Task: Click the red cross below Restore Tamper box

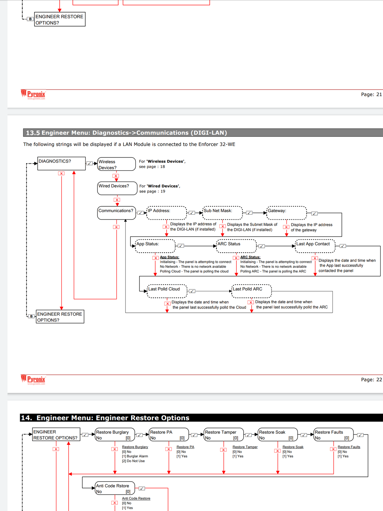Action: coord(223,450)
